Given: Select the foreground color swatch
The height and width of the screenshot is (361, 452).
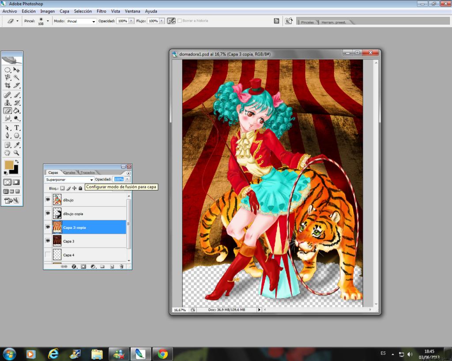Looking at the screenshot, I should coord(9,165).
